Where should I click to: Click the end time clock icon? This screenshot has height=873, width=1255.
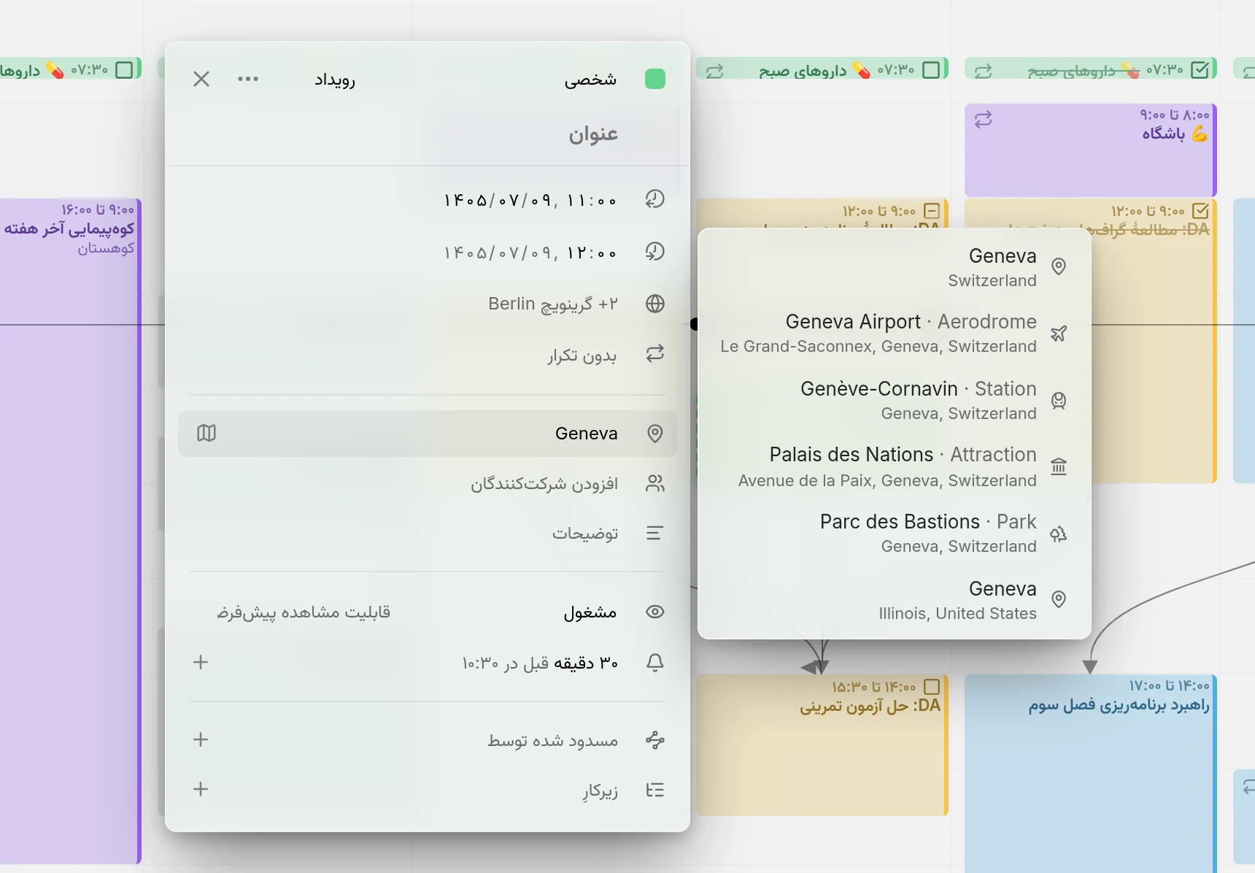pos(655,252)
